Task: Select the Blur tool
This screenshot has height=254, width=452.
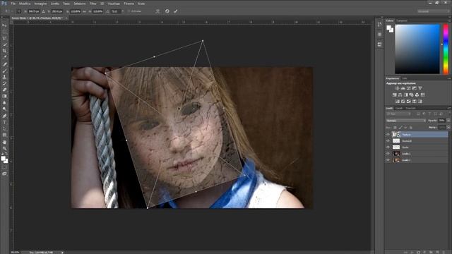Action: coord(4,102)
